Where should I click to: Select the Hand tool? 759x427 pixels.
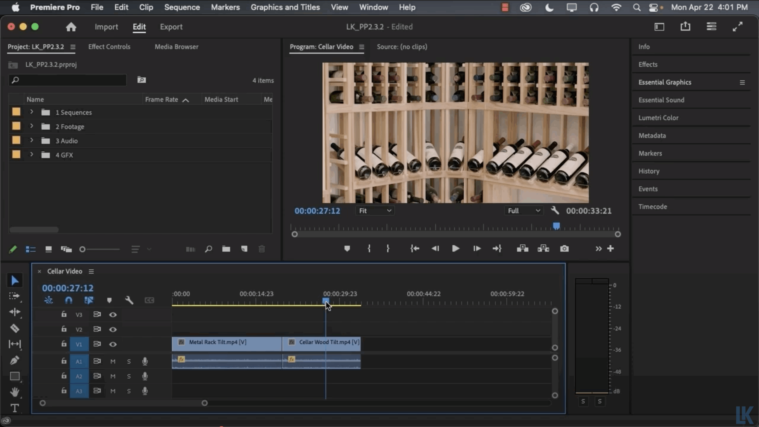[15, 392]
